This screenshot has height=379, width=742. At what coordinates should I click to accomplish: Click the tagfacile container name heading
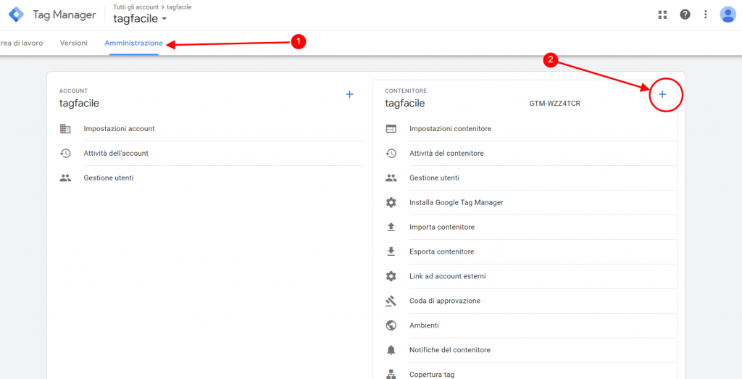pos(404,104)
